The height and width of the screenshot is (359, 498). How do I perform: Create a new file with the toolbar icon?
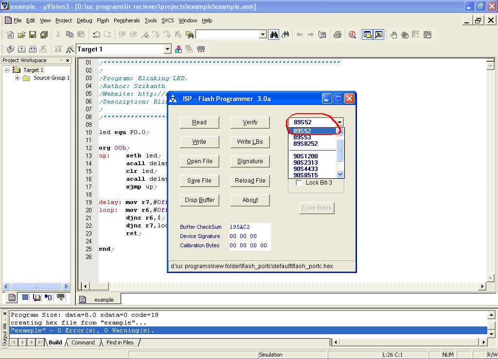tap(10, 34)
